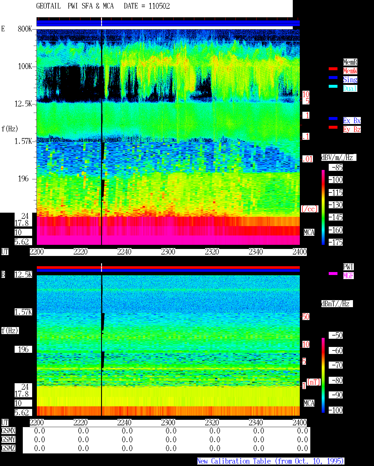Click the dBV/m/√Hz vertical color scale bar
374x466 pixels.
pos(323,207)
